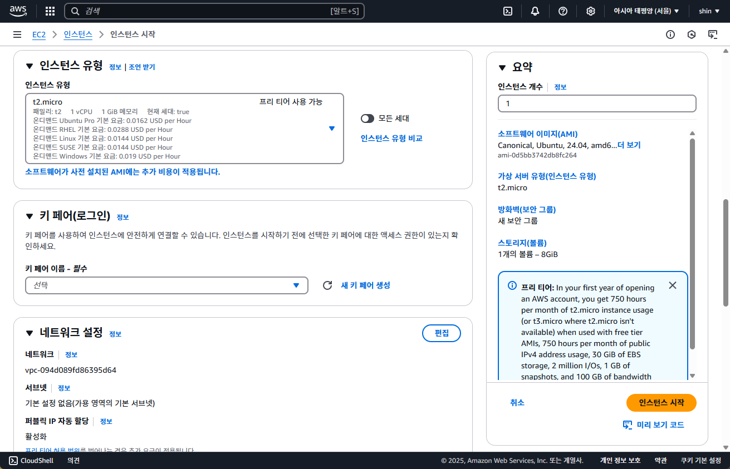The image size is (730, 469).
Task: Click the monitor icon at far right of breadcrumb bar
Action: (713, 34)
